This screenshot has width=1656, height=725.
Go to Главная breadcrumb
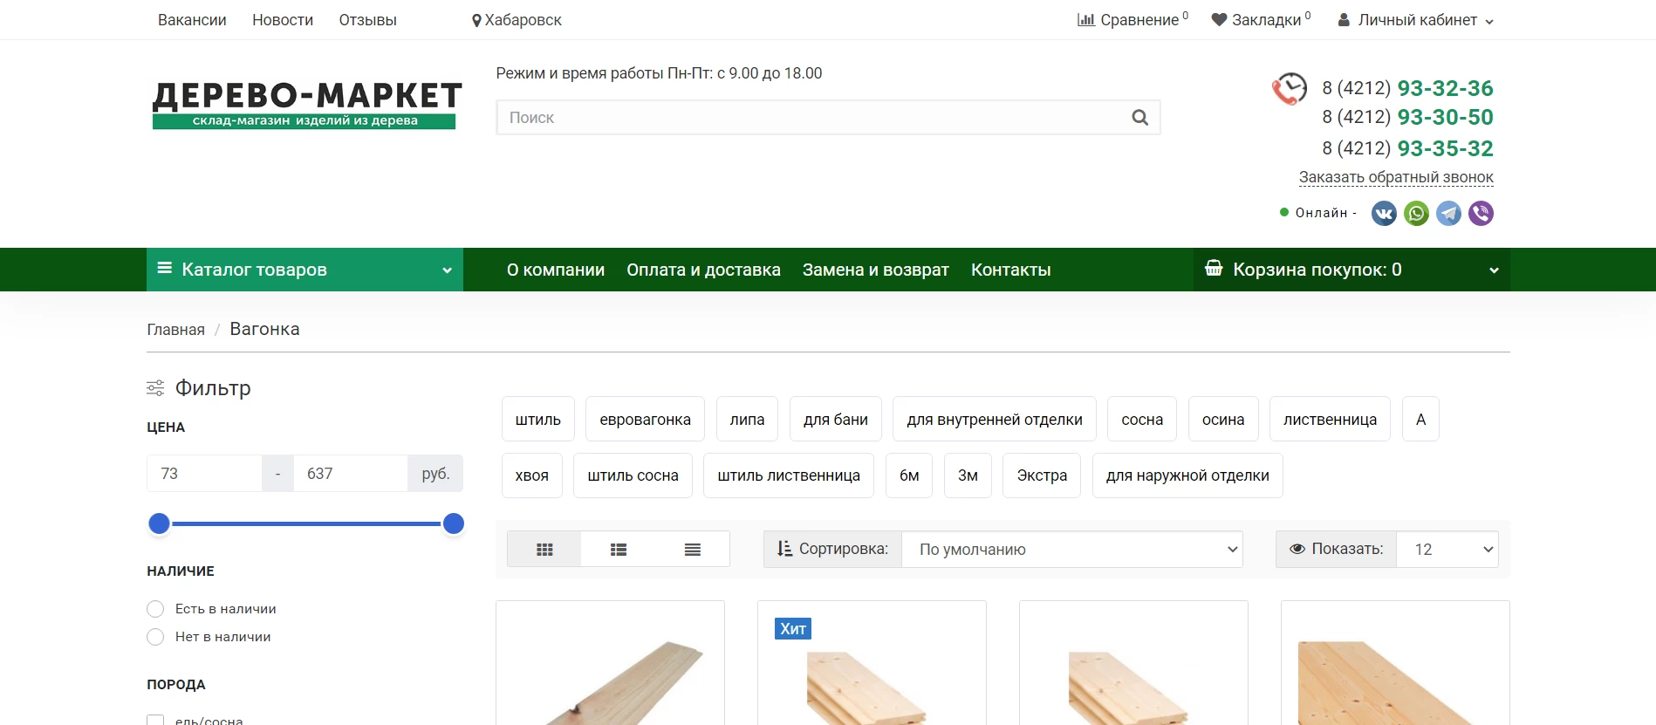[x=175, y=330]
